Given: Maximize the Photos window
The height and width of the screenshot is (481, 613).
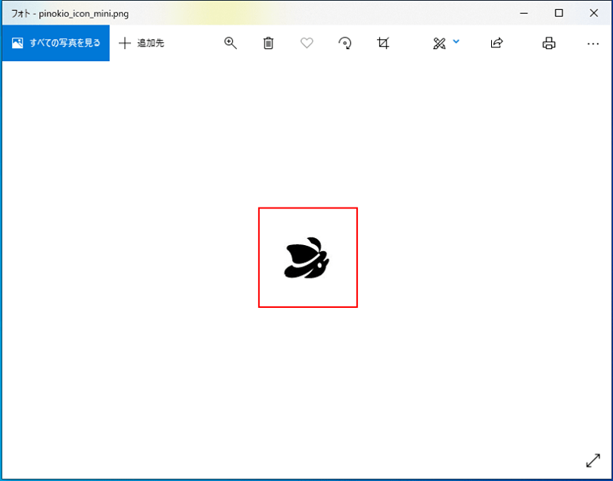Looking at the screenshot, I should pos(559,13).
